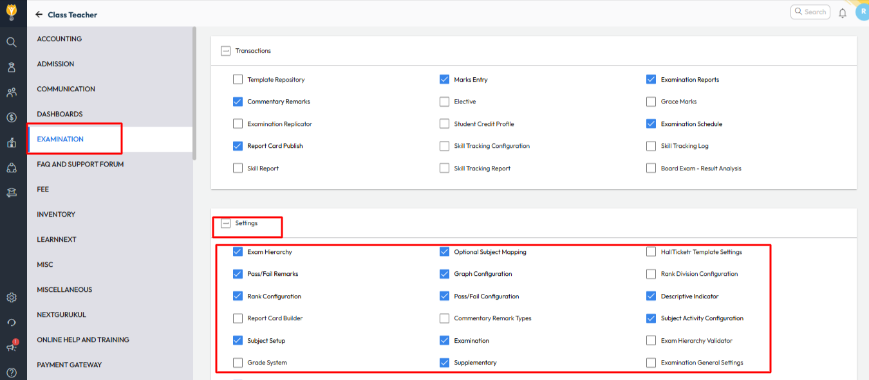869x380 pixels.
Task: Collapse the Transactions section
Action: pos(225,51)
